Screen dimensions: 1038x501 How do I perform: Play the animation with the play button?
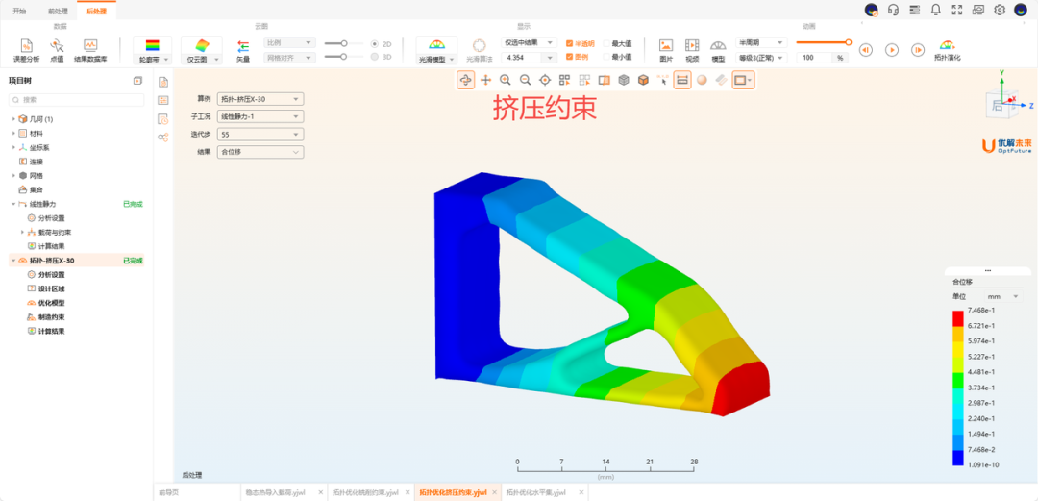[891, 50]
